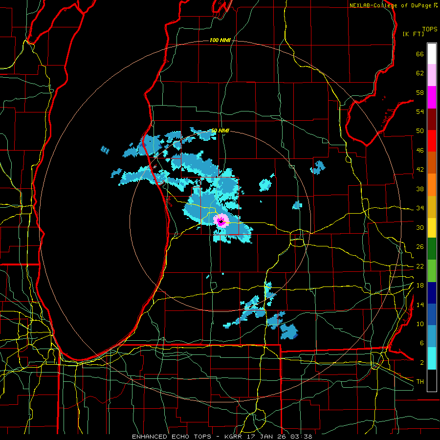Pick the 22 legend number
440x440 pixels.
click(x=420, y=266)
